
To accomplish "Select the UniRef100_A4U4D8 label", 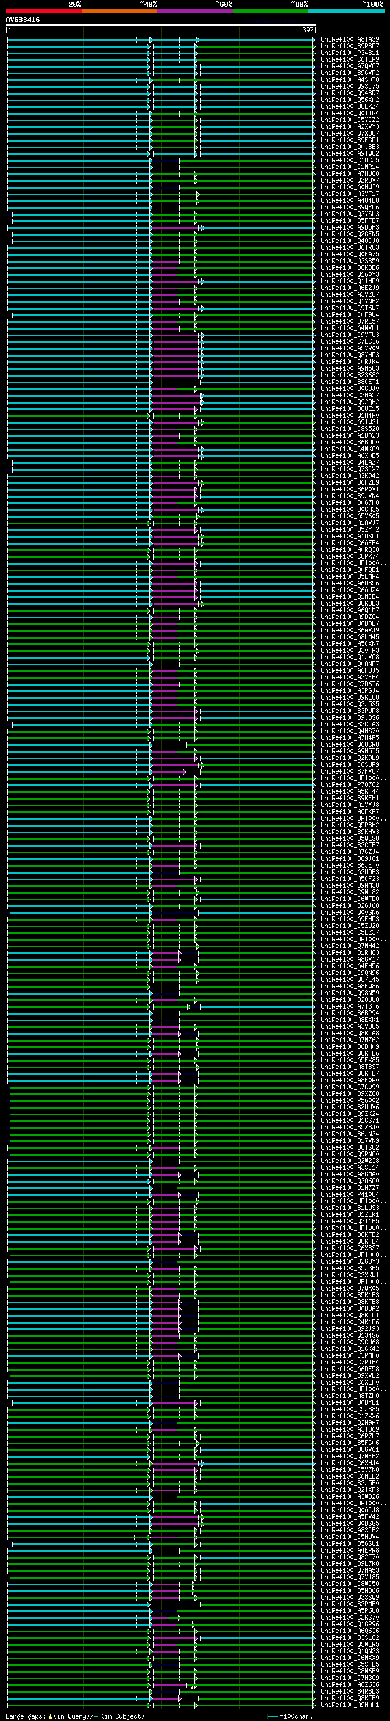I will click(350, 200).
